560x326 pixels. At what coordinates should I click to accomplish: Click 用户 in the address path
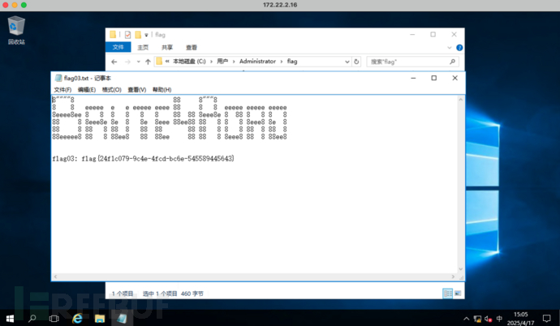pyautogui.click(x=222, y=62)
